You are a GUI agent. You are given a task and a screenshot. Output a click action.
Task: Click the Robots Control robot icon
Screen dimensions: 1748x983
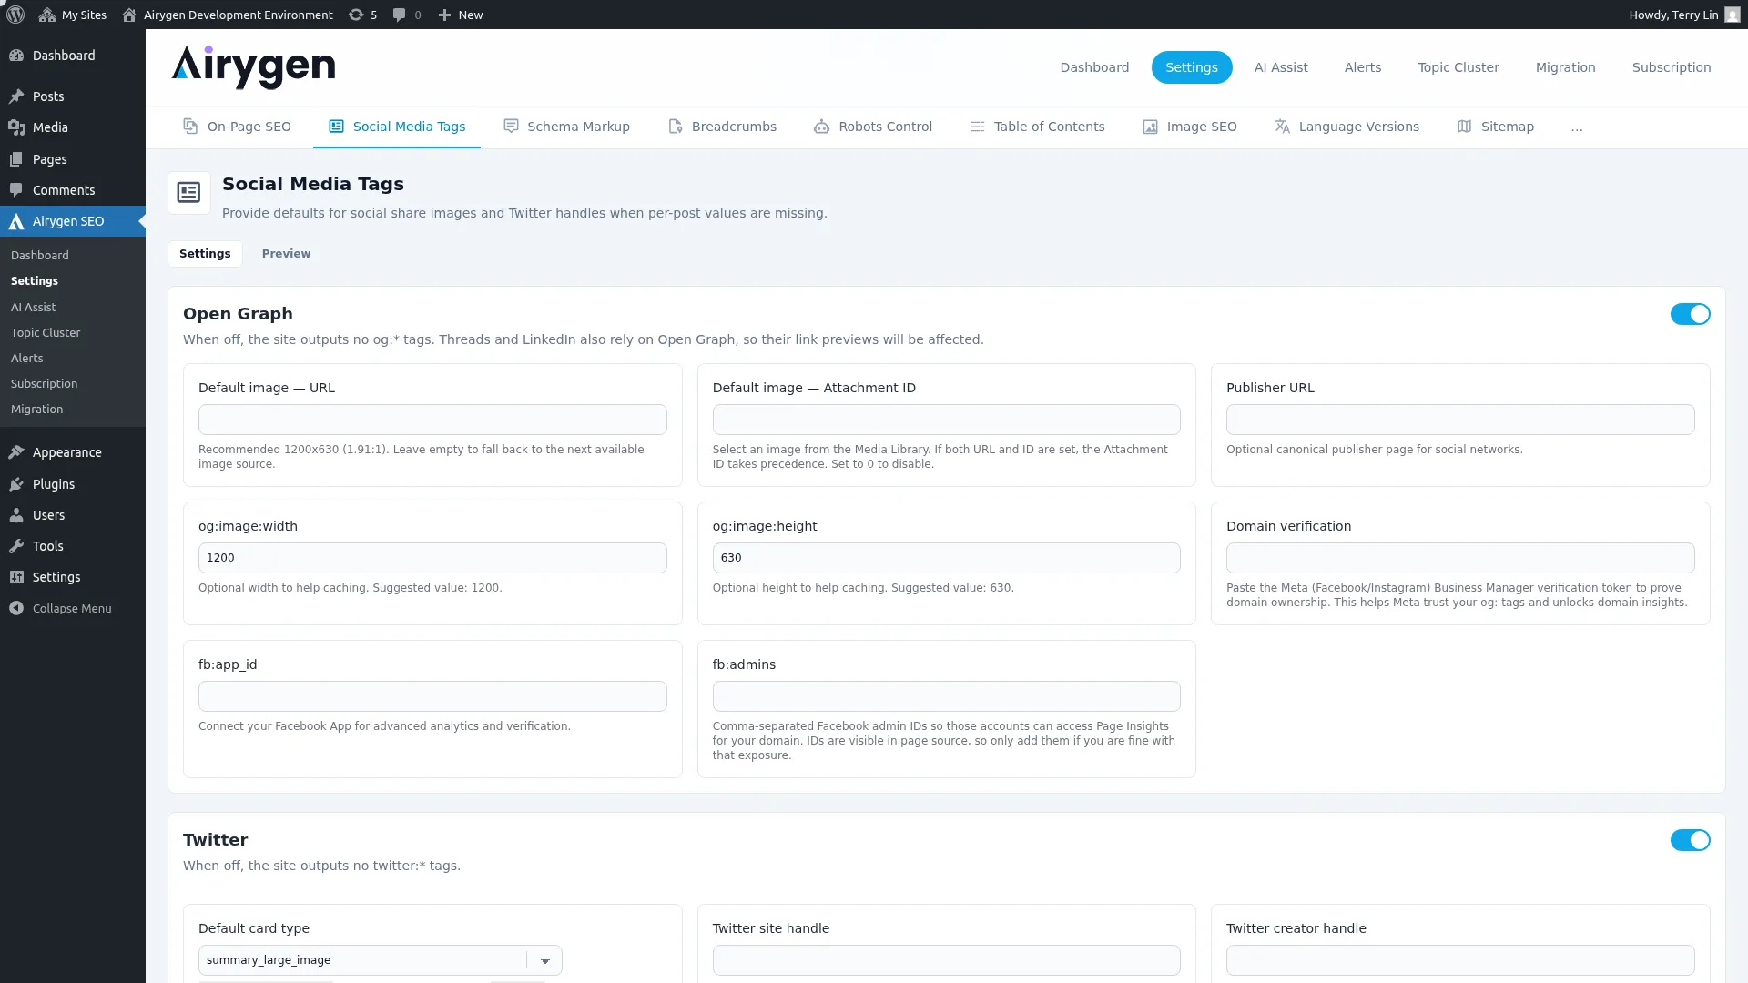pos(821,127)
